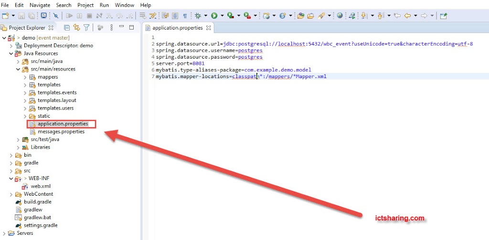The height and width of the screenshot is (240, 489).
Task: Expand the src/main/java folder
Action: click(18, 61)
